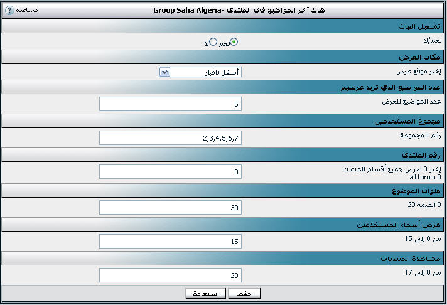Select the لا radio button
Image resolution: width=447 pixels, height=305 pixels.
tap(213, 42)
